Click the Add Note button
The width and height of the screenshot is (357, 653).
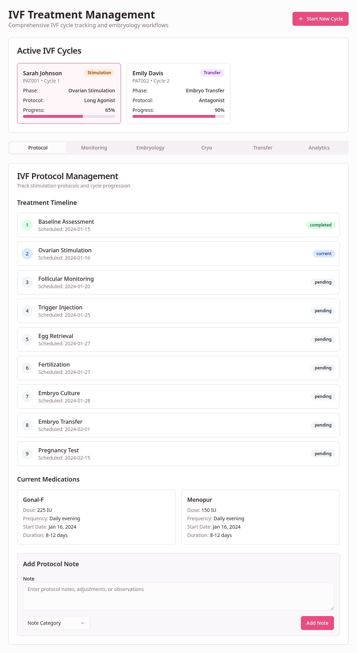[317, 623]
